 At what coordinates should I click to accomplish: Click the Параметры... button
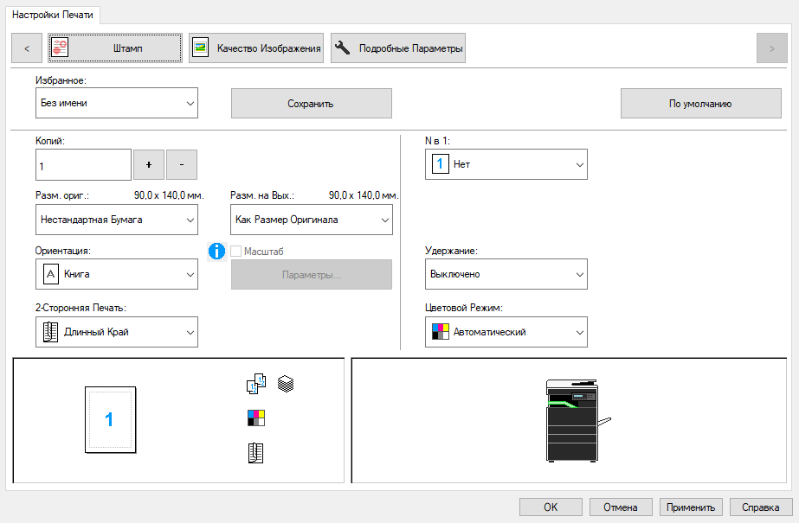click(312, 275)
